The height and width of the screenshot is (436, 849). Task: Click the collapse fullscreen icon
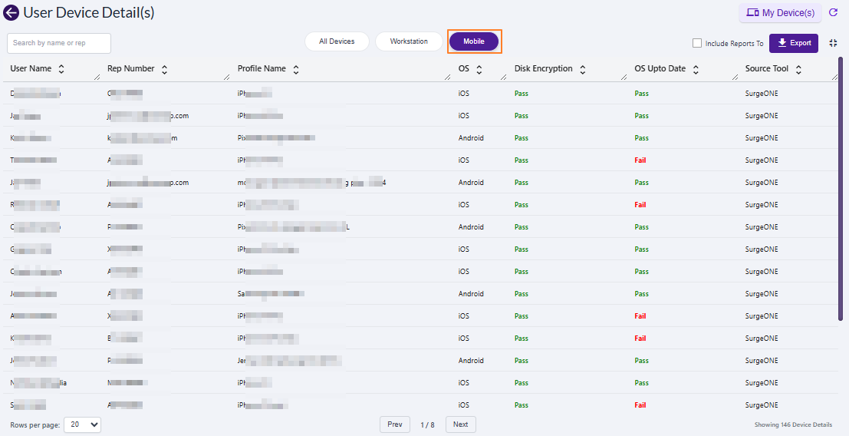(x=834, y=43)
